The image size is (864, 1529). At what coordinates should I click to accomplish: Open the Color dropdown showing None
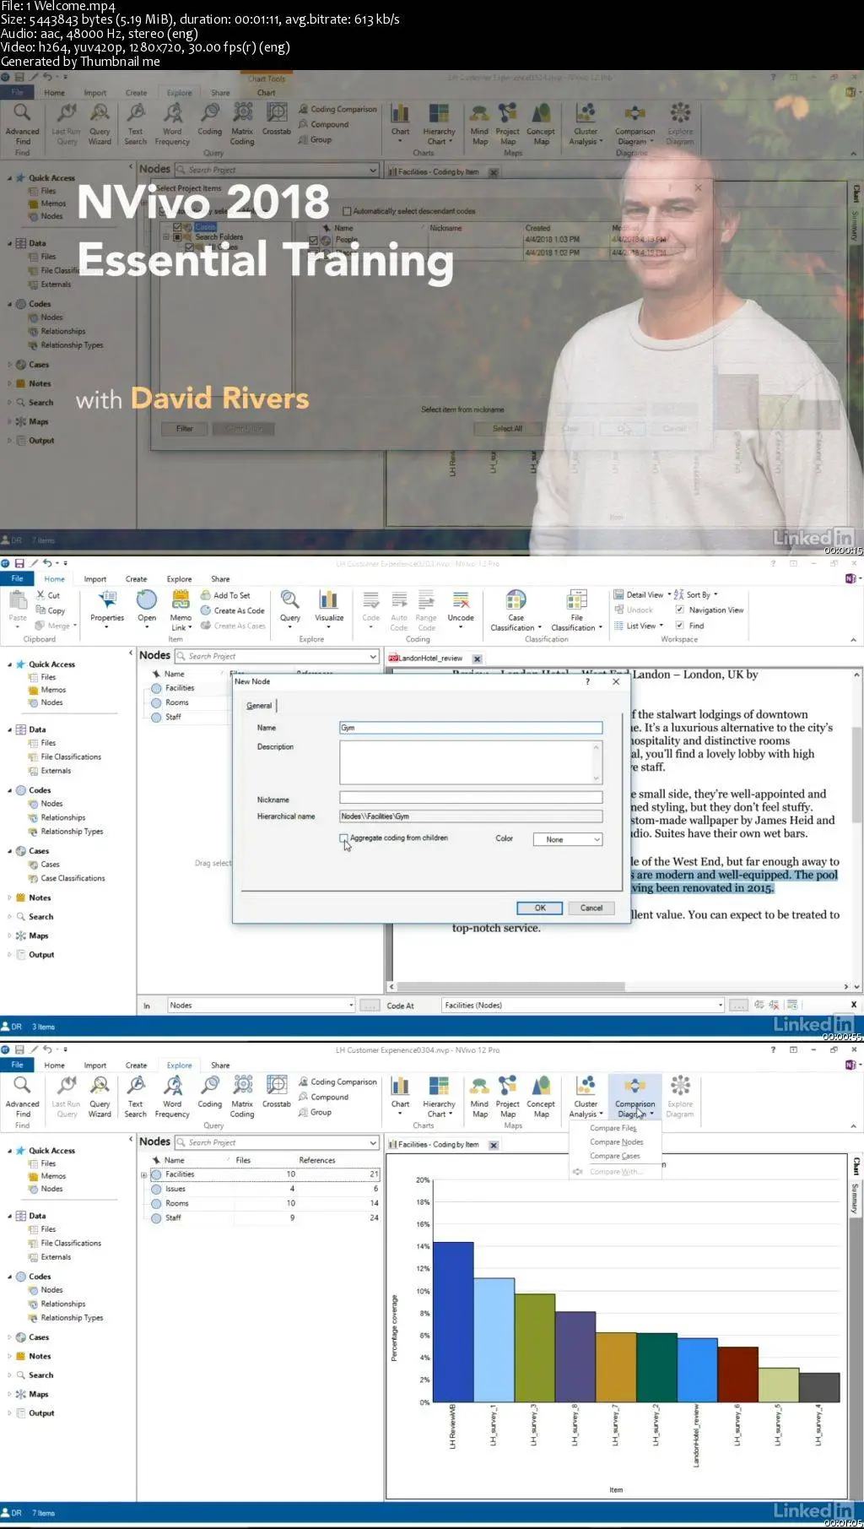(568, 839)
